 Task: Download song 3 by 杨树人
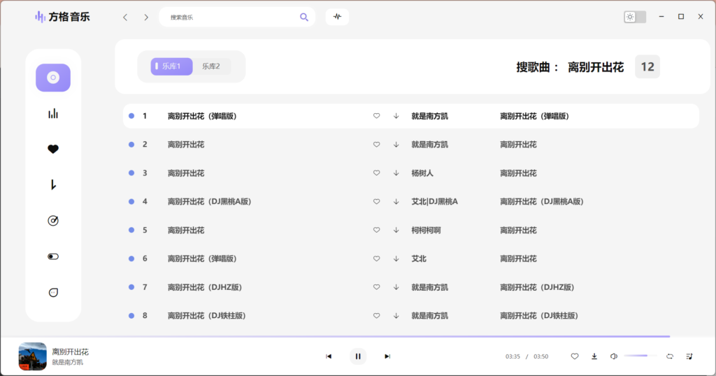click(x=396, y=173)
